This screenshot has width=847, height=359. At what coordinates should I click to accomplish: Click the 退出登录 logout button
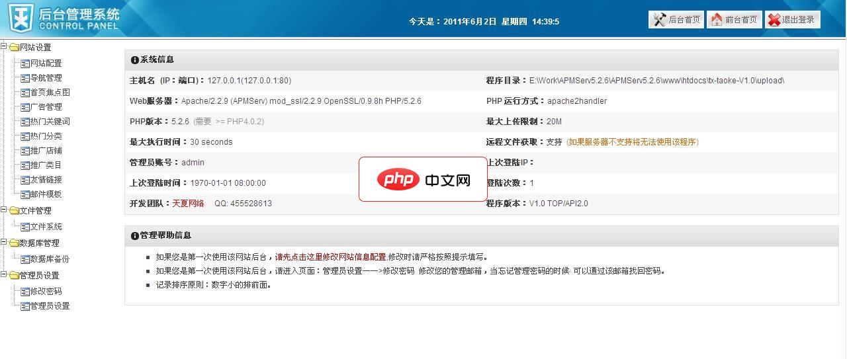pyautogui.click(x=793, y=20)
